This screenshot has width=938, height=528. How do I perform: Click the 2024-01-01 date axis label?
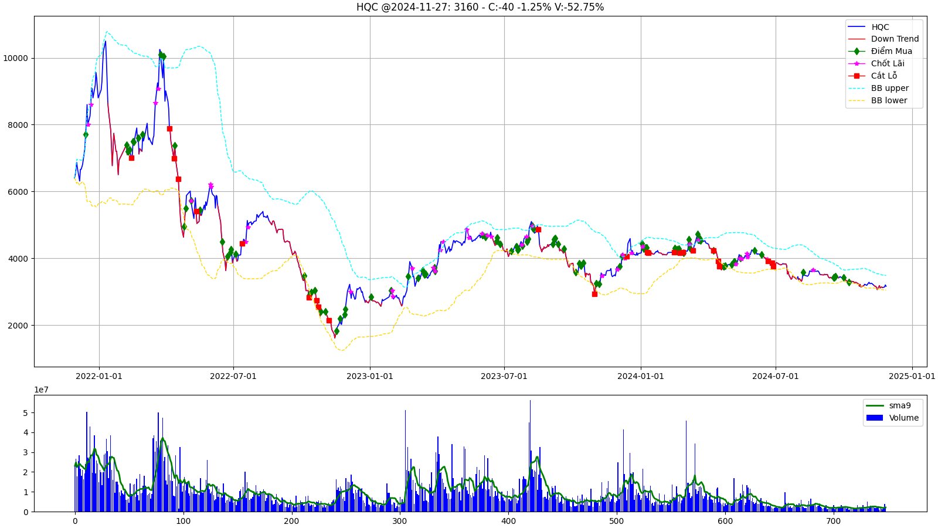click(641, 376)
